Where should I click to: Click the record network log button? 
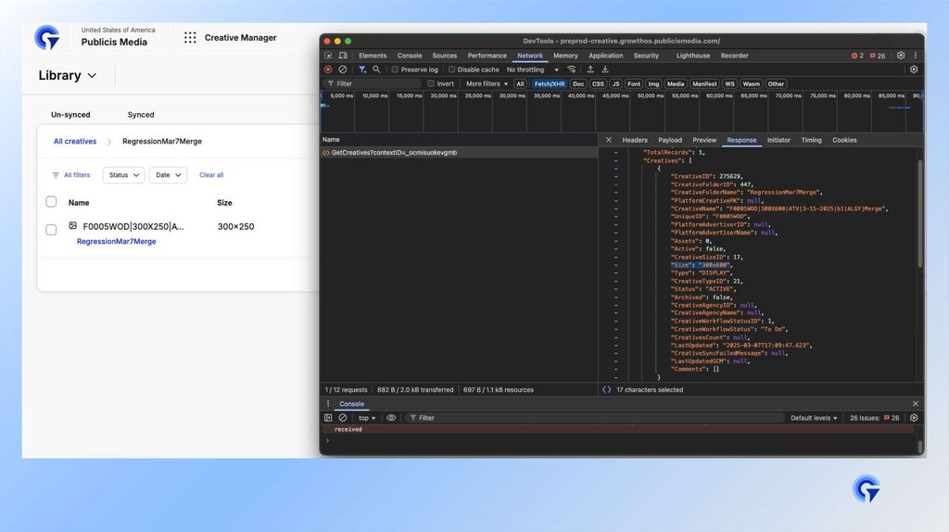(328, 70)
